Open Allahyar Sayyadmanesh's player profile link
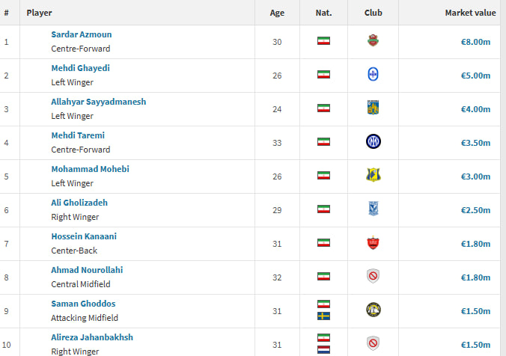506x356 pixels. coord(98,102)
